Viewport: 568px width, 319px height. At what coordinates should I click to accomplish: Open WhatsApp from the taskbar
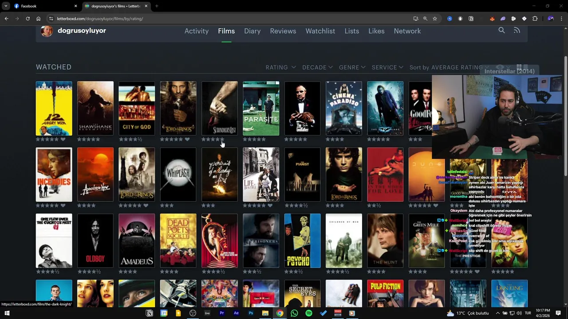click(x=294, y=313)
